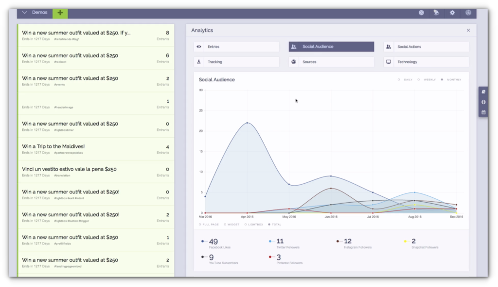Image resolution: width=498 pixels, height=287 pixels.
Task: Open the Entries analytics tab
Action: 236,47
